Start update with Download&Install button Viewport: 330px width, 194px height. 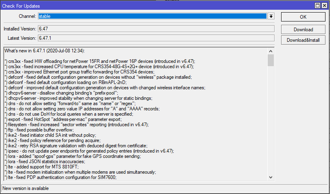303,40
